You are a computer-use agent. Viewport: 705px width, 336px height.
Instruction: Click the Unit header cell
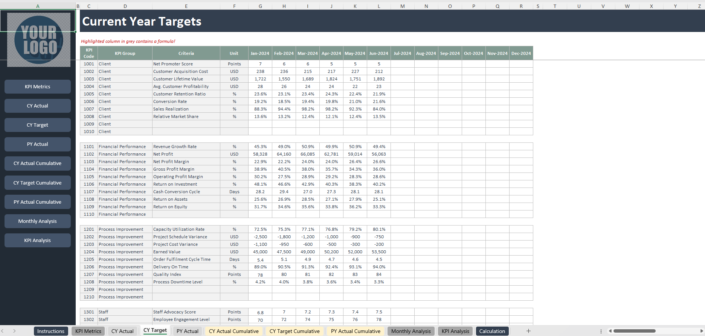[x=234, y=53]
